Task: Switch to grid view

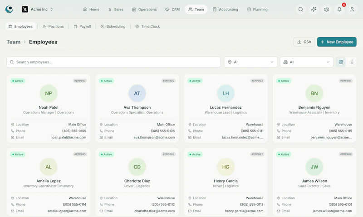Action: (x=341, y=62)
